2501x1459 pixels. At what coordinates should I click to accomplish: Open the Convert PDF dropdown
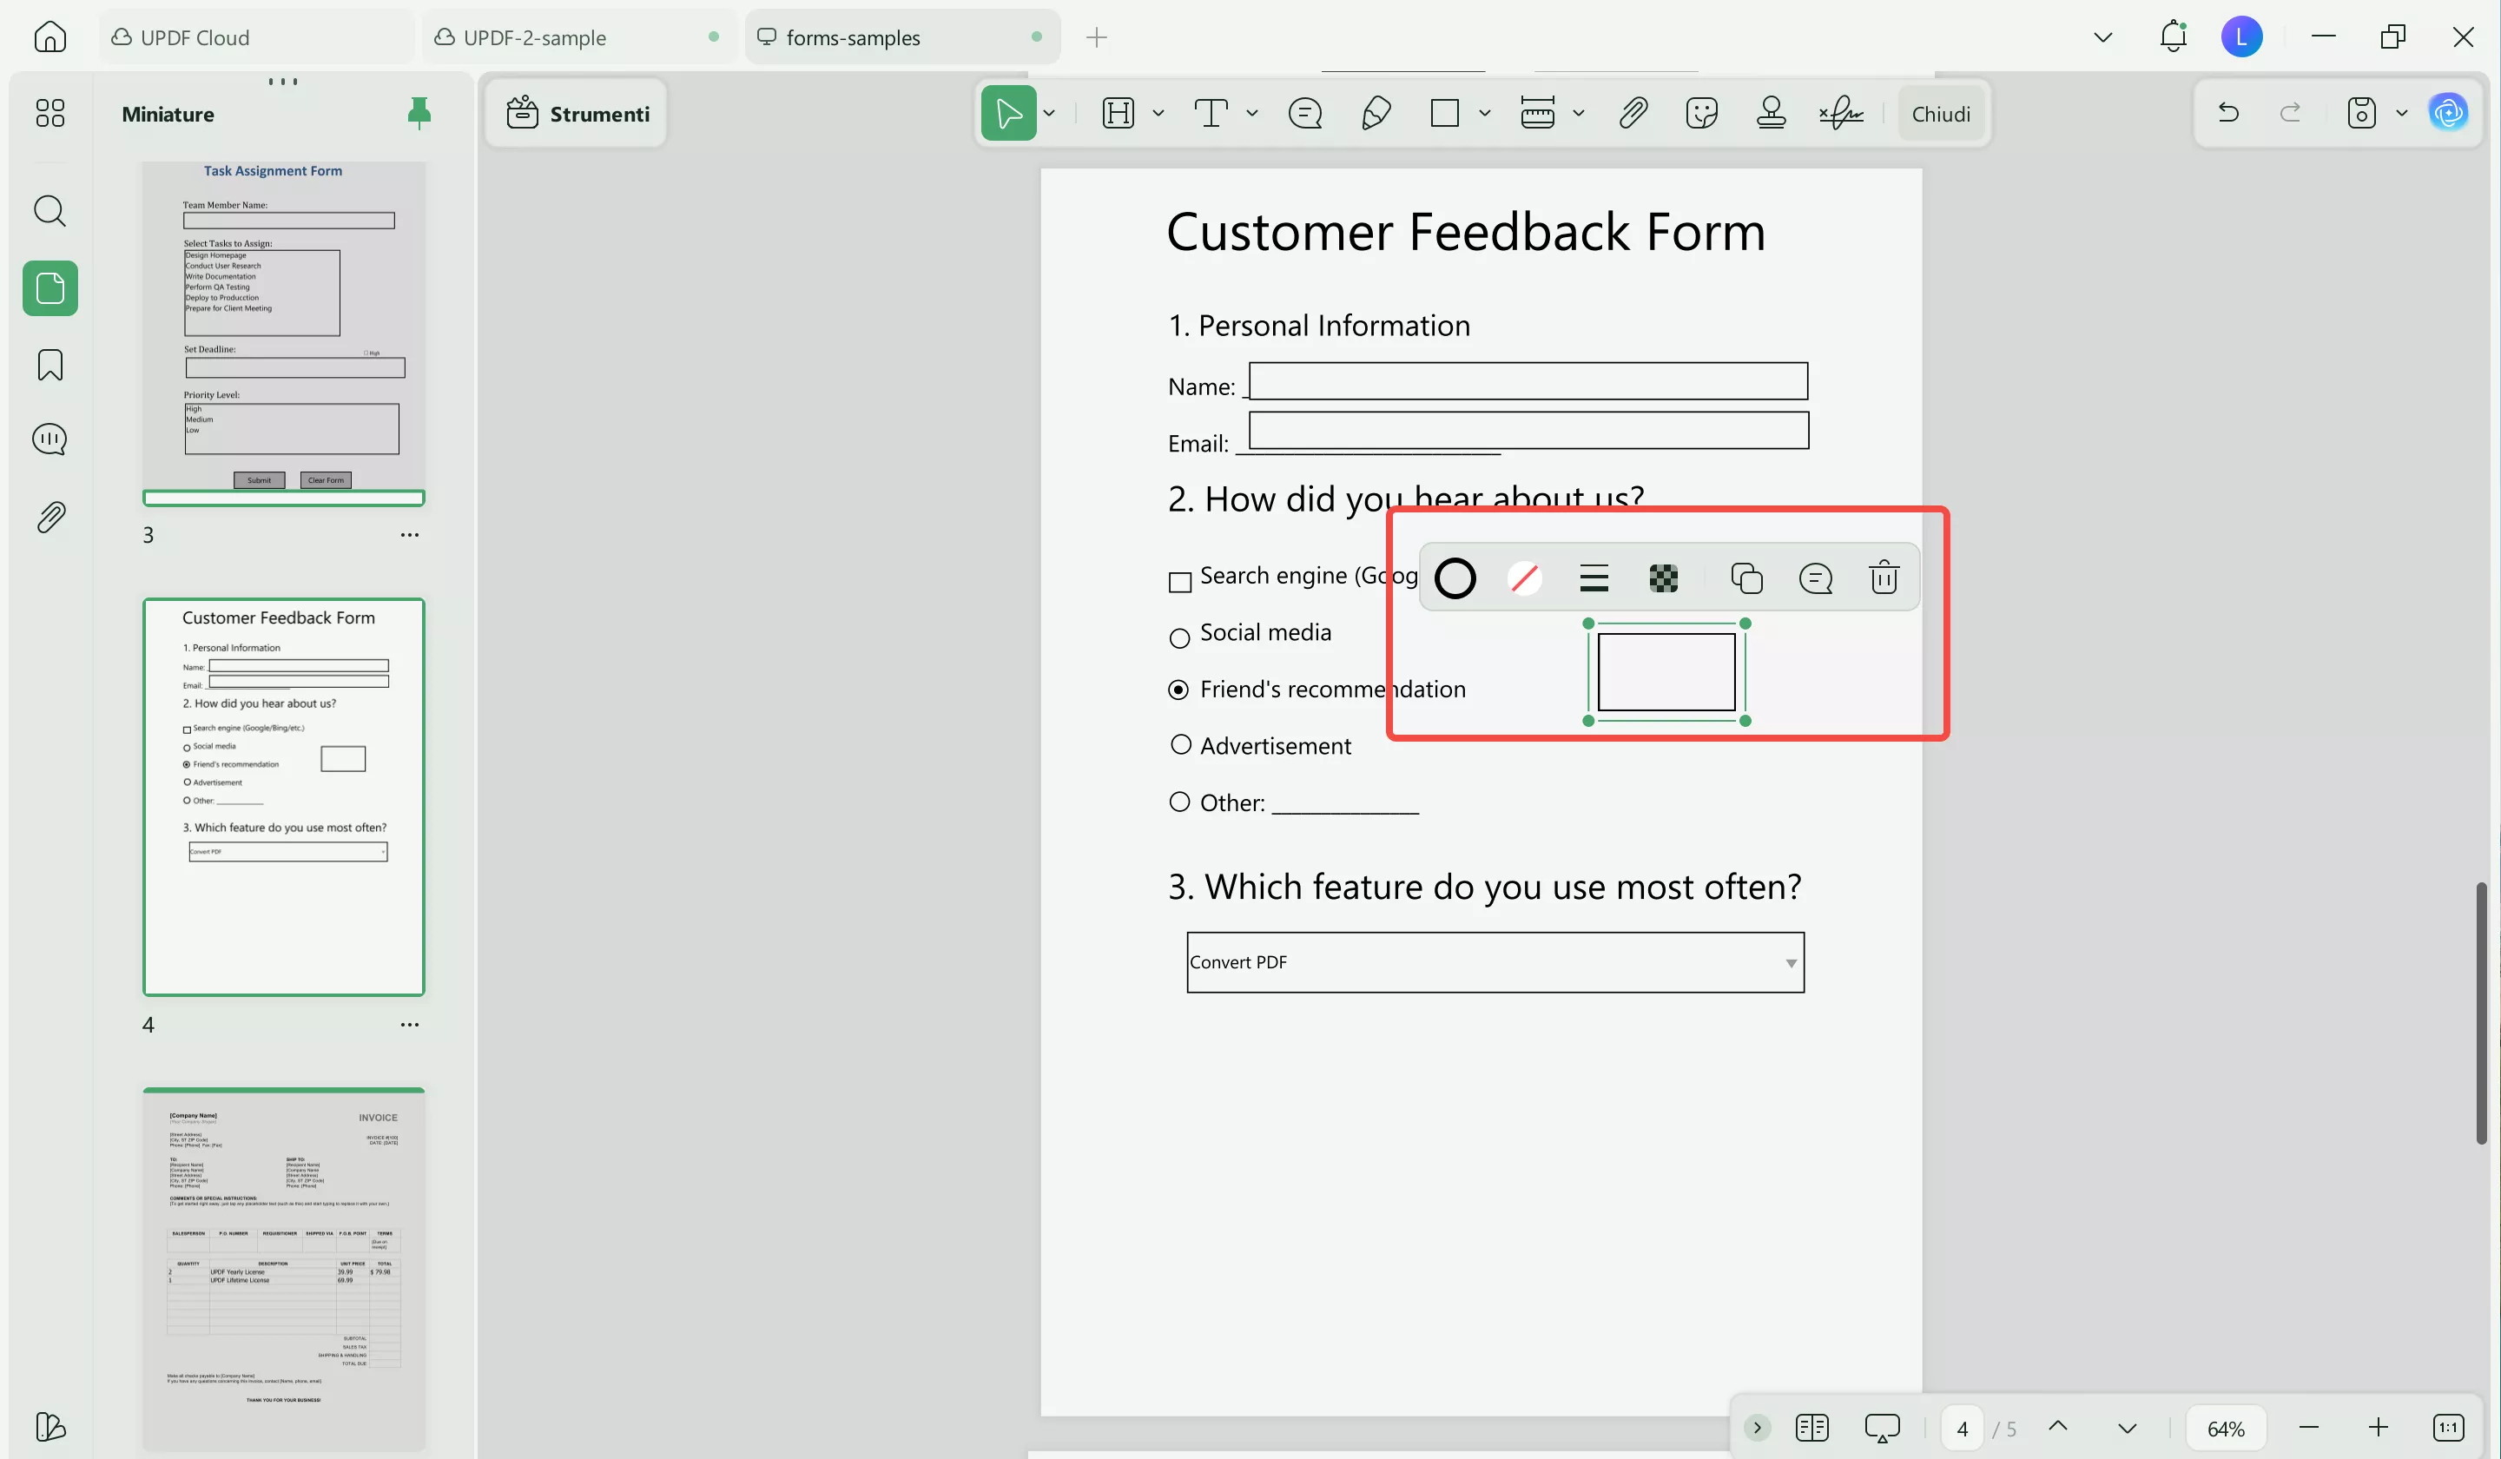(1791, 963)
